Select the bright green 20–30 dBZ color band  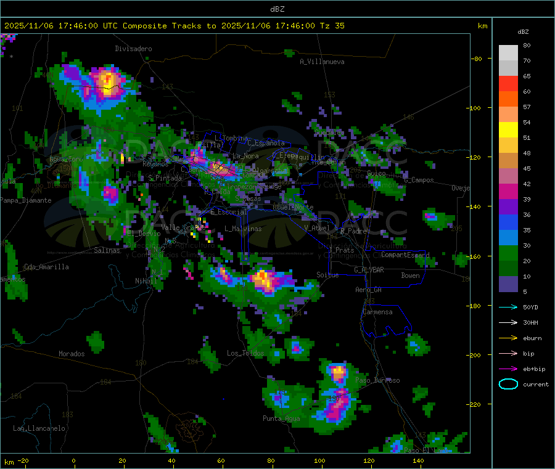tap(508, 253)
